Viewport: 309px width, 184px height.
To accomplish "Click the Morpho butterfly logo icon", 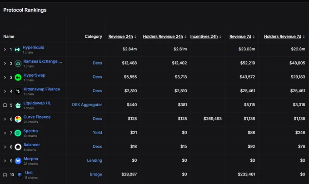I will [18, 161].
